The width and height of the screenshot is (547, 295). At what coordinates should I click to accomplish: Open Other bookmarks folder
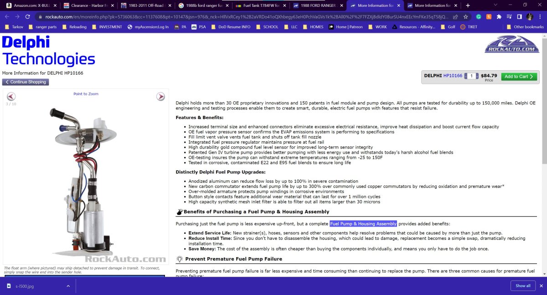(525, 27)
